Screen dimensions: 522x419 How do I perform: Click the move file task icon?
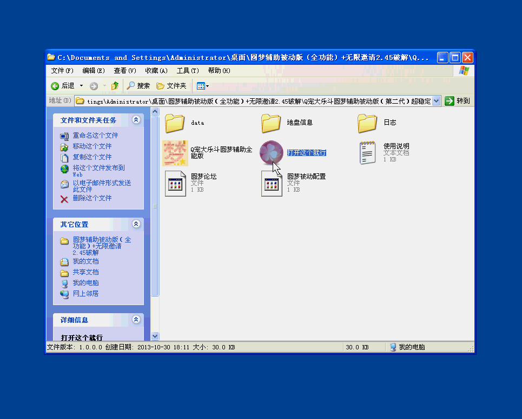(x=64, y=146)
